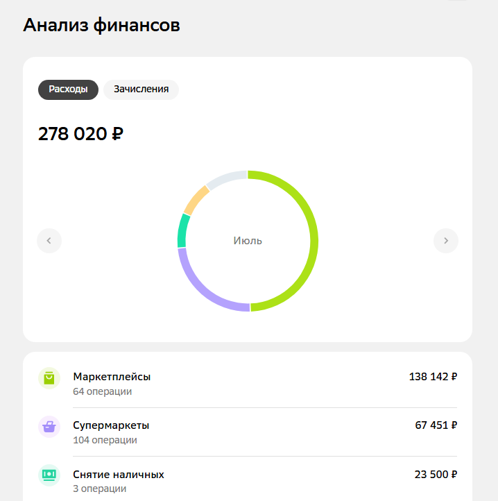Switch to the Расходы tab
Viewport: 498px width, 501px height.
point(69,90)
